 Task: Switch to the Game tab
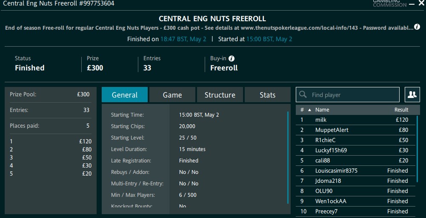click(x=172, y=95)
